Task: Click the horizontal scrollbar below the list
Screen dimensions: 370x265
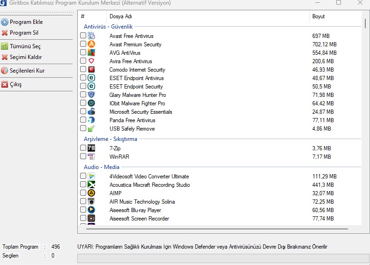Action: 217,228
